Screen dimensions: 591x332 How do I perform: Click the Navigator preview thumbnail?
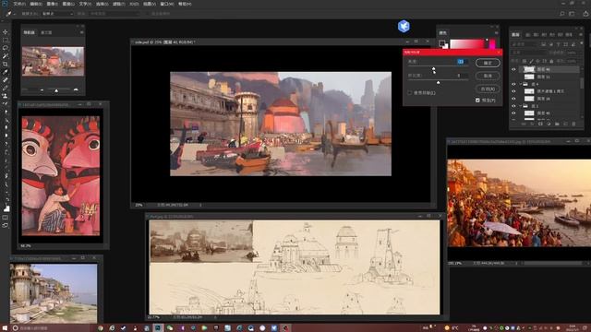(x=54, y=62)
